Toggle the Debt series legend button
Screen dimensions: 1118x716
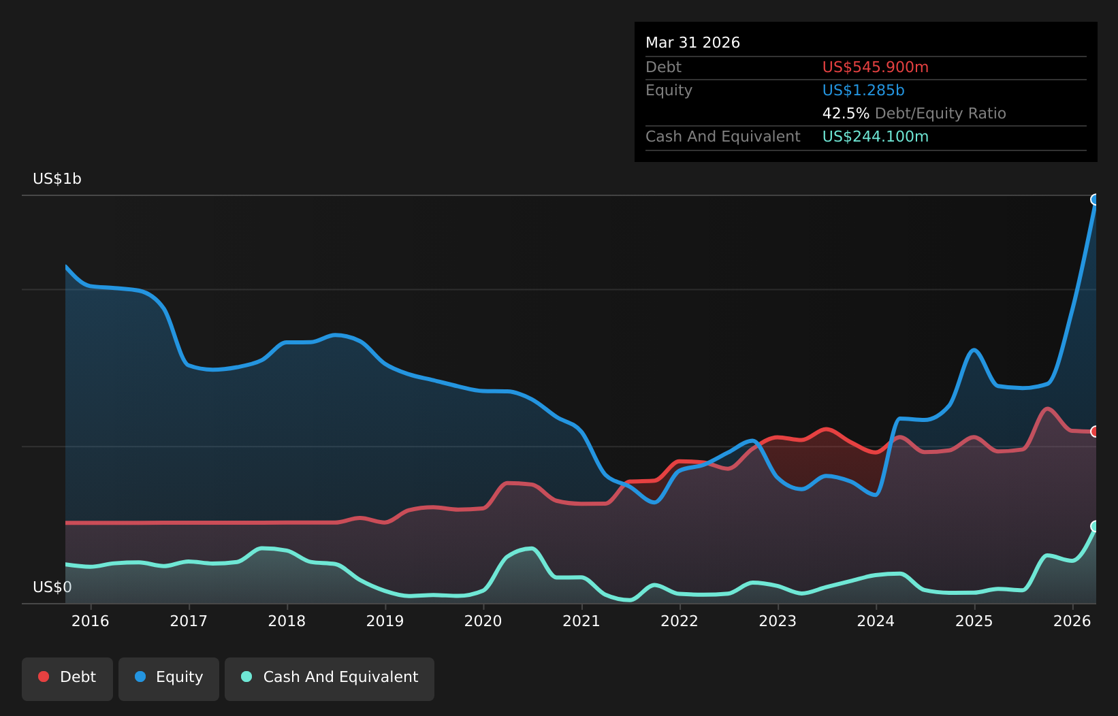[x=67, y=679]
